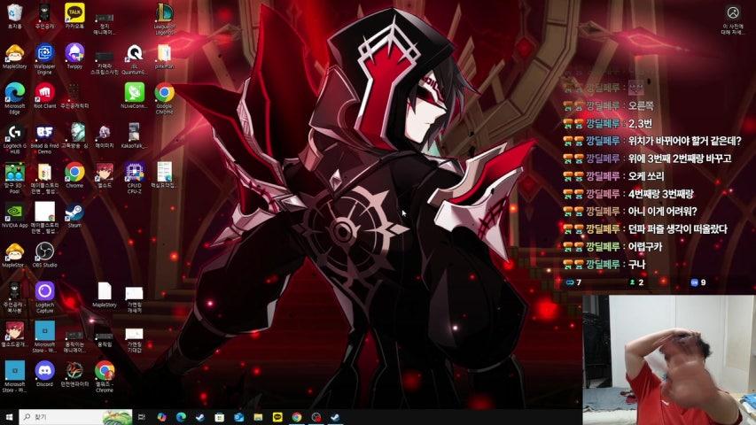756x425 pixels.
Task: Switch to Chrome on the taskbar
Action: point(297,417)
